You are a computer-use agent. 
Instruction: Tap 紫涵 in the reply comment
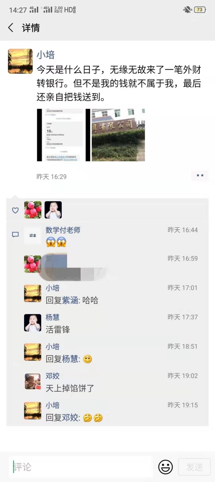pos(71,300)
